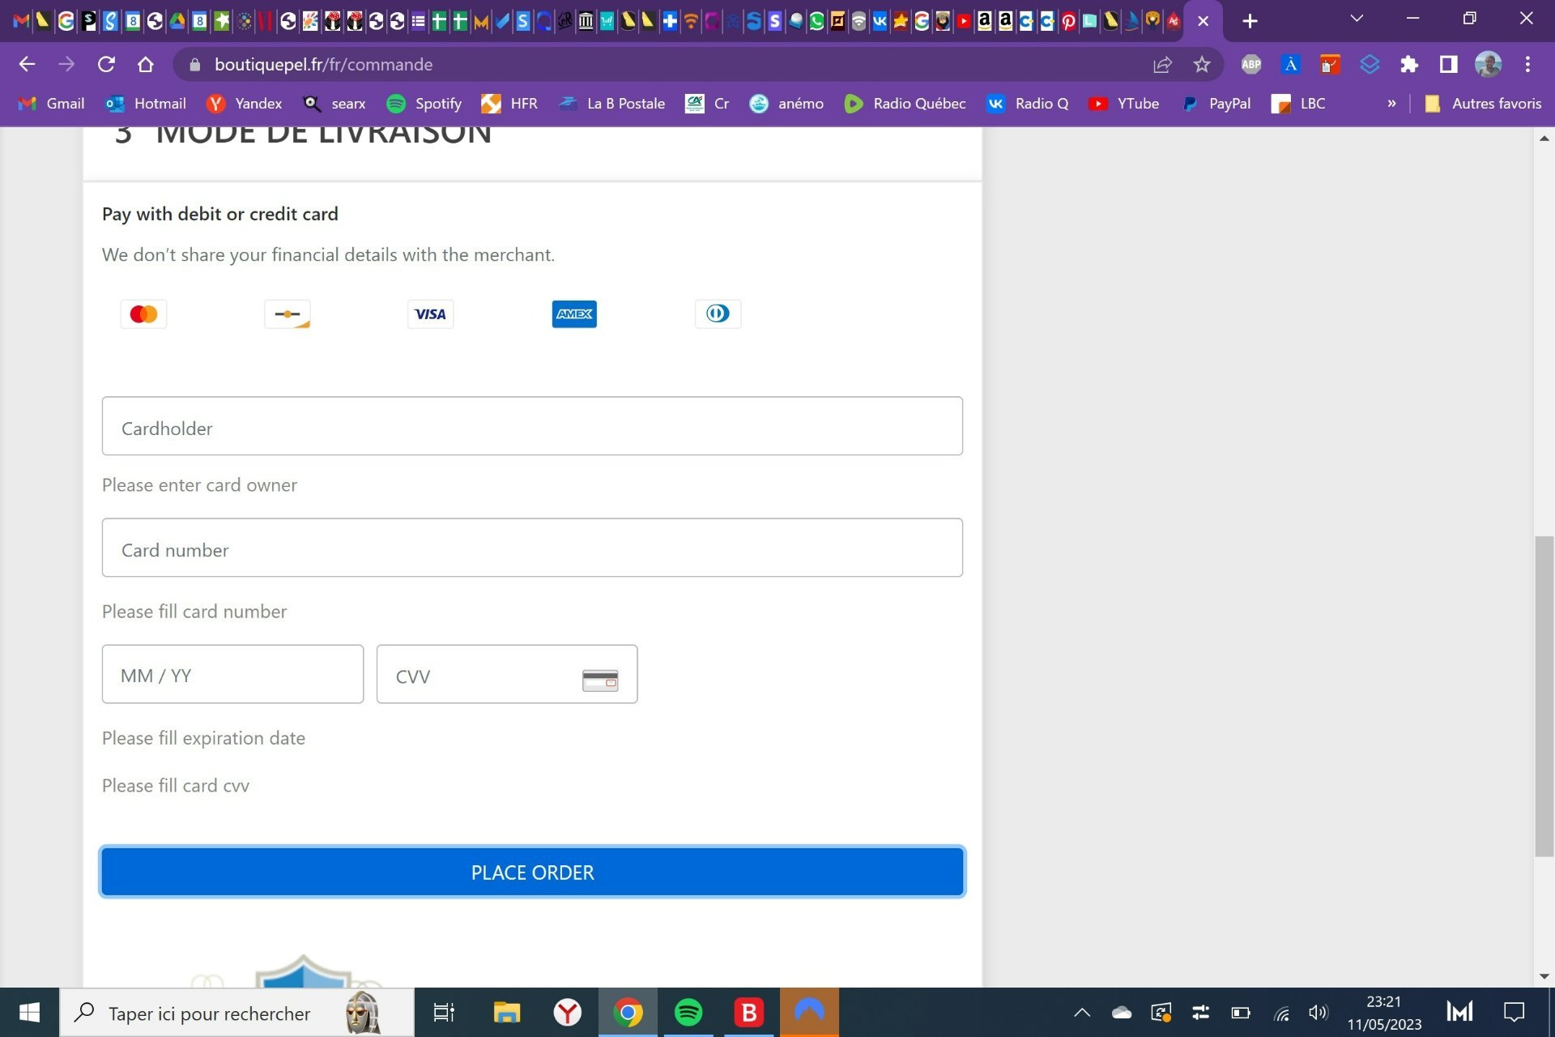Open the anémo bookmark
Screen dimensions: 1555x1037
(x=786, y=104)
